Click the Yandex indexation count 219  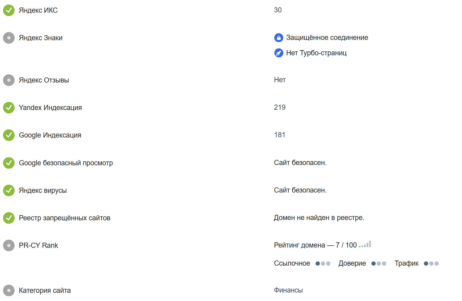(x=279, y=107)
